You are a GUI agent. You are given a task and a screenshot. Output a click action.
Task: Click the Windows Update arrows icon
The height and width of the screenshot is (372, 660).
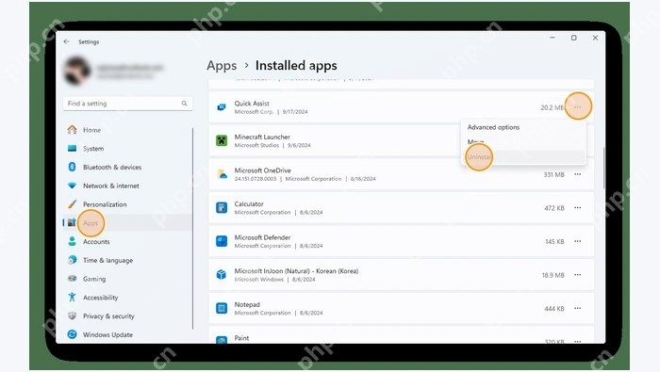(x=72, y=334)
